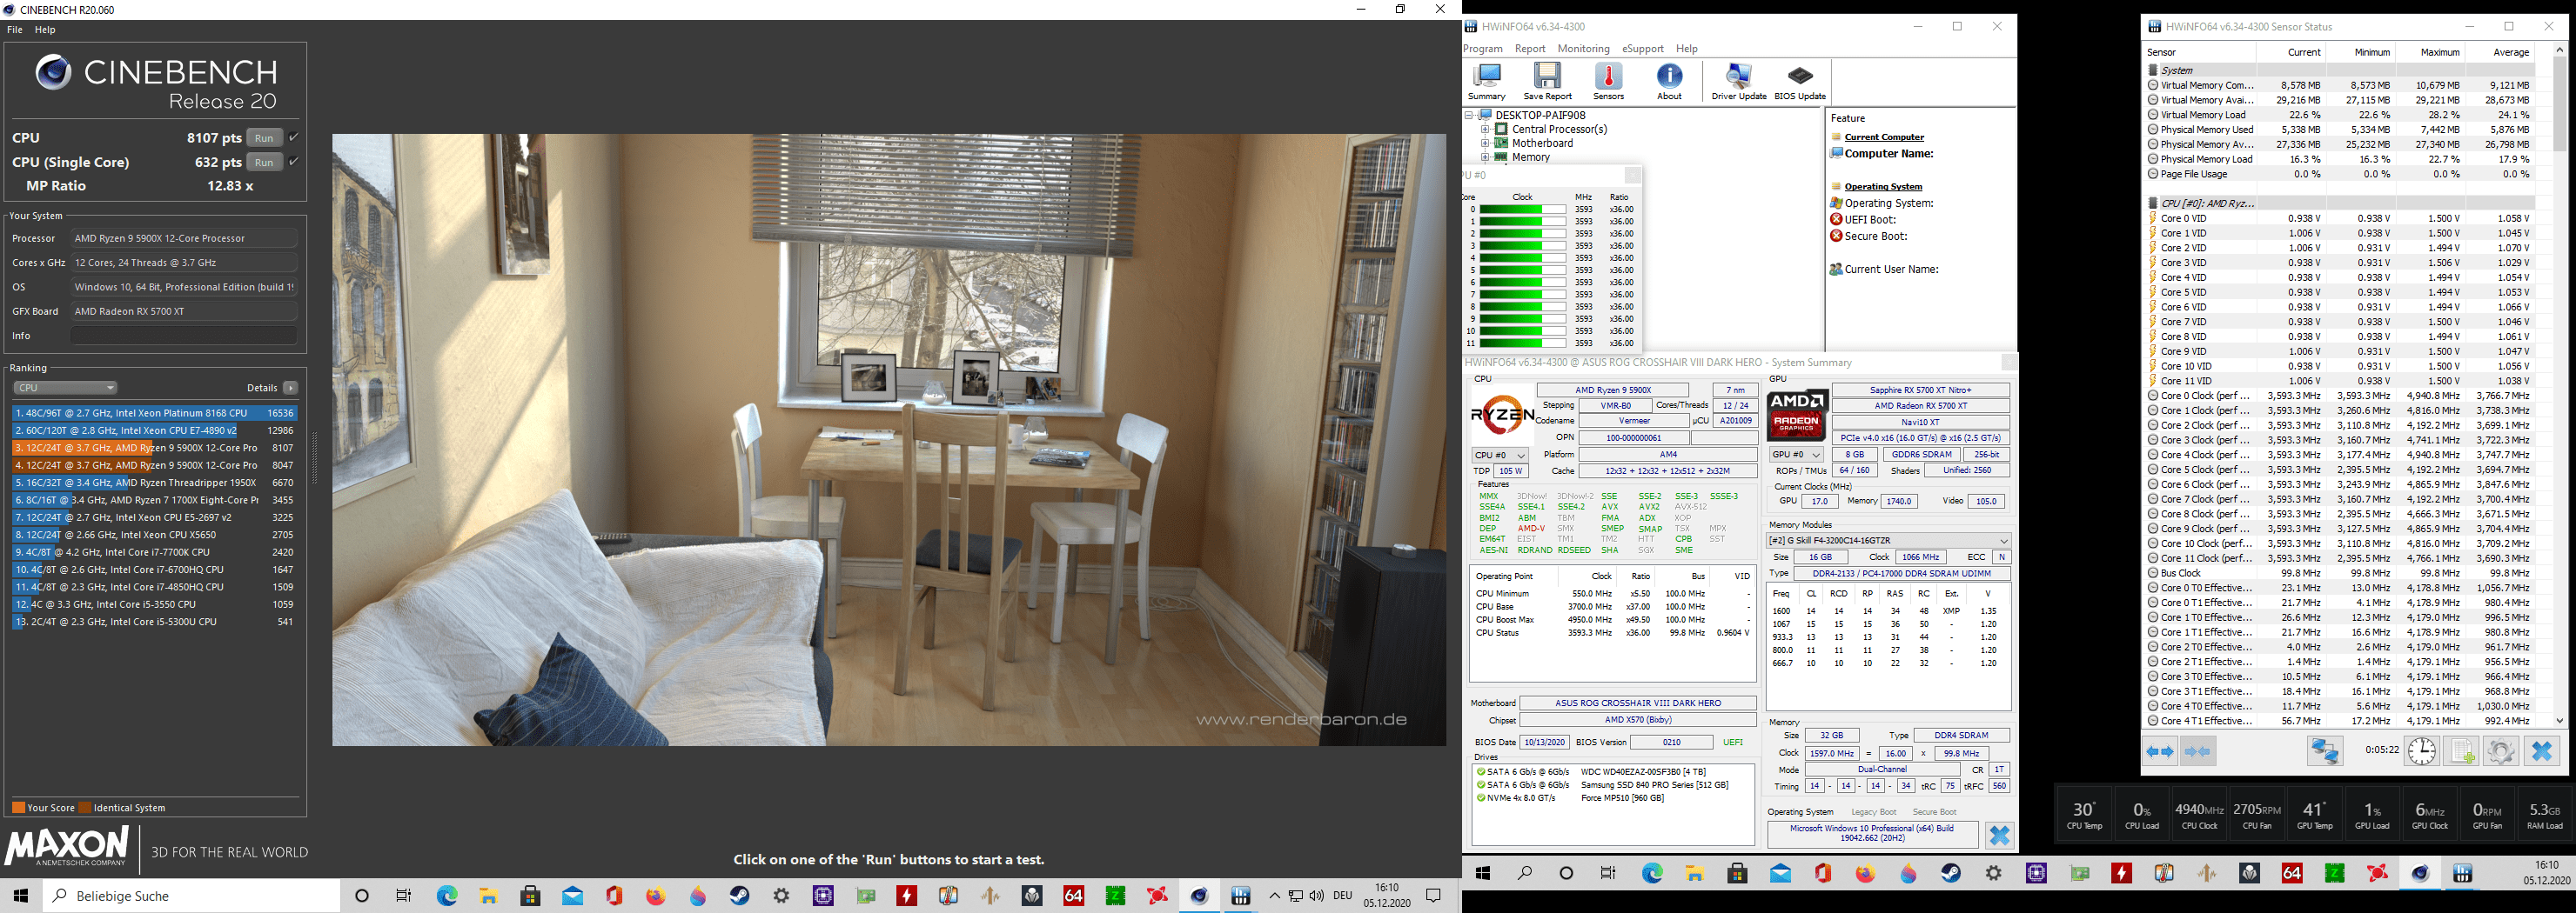This screenshot has width=2576, height=913.
Task: Click the Beliebige Suche taskbar search box
Action: (x=191, y=895)
